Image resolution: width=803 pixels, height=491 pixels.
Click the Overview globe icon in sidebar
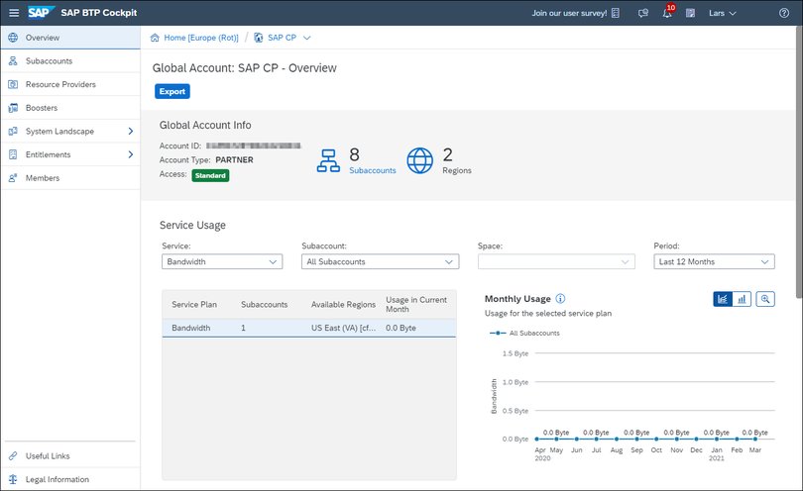(x=13, y=38)
